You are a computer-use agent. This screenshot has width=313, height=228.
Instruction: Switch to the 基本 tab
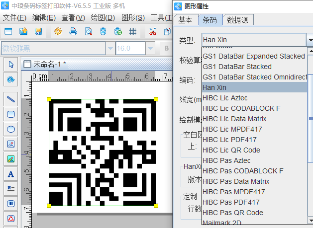[x=186, y=20]
